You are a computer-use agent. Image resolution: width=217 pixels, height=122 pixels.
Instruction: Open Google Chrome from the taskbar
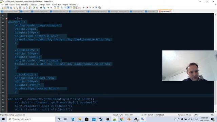pyautogui.click(x=122, y=119)
